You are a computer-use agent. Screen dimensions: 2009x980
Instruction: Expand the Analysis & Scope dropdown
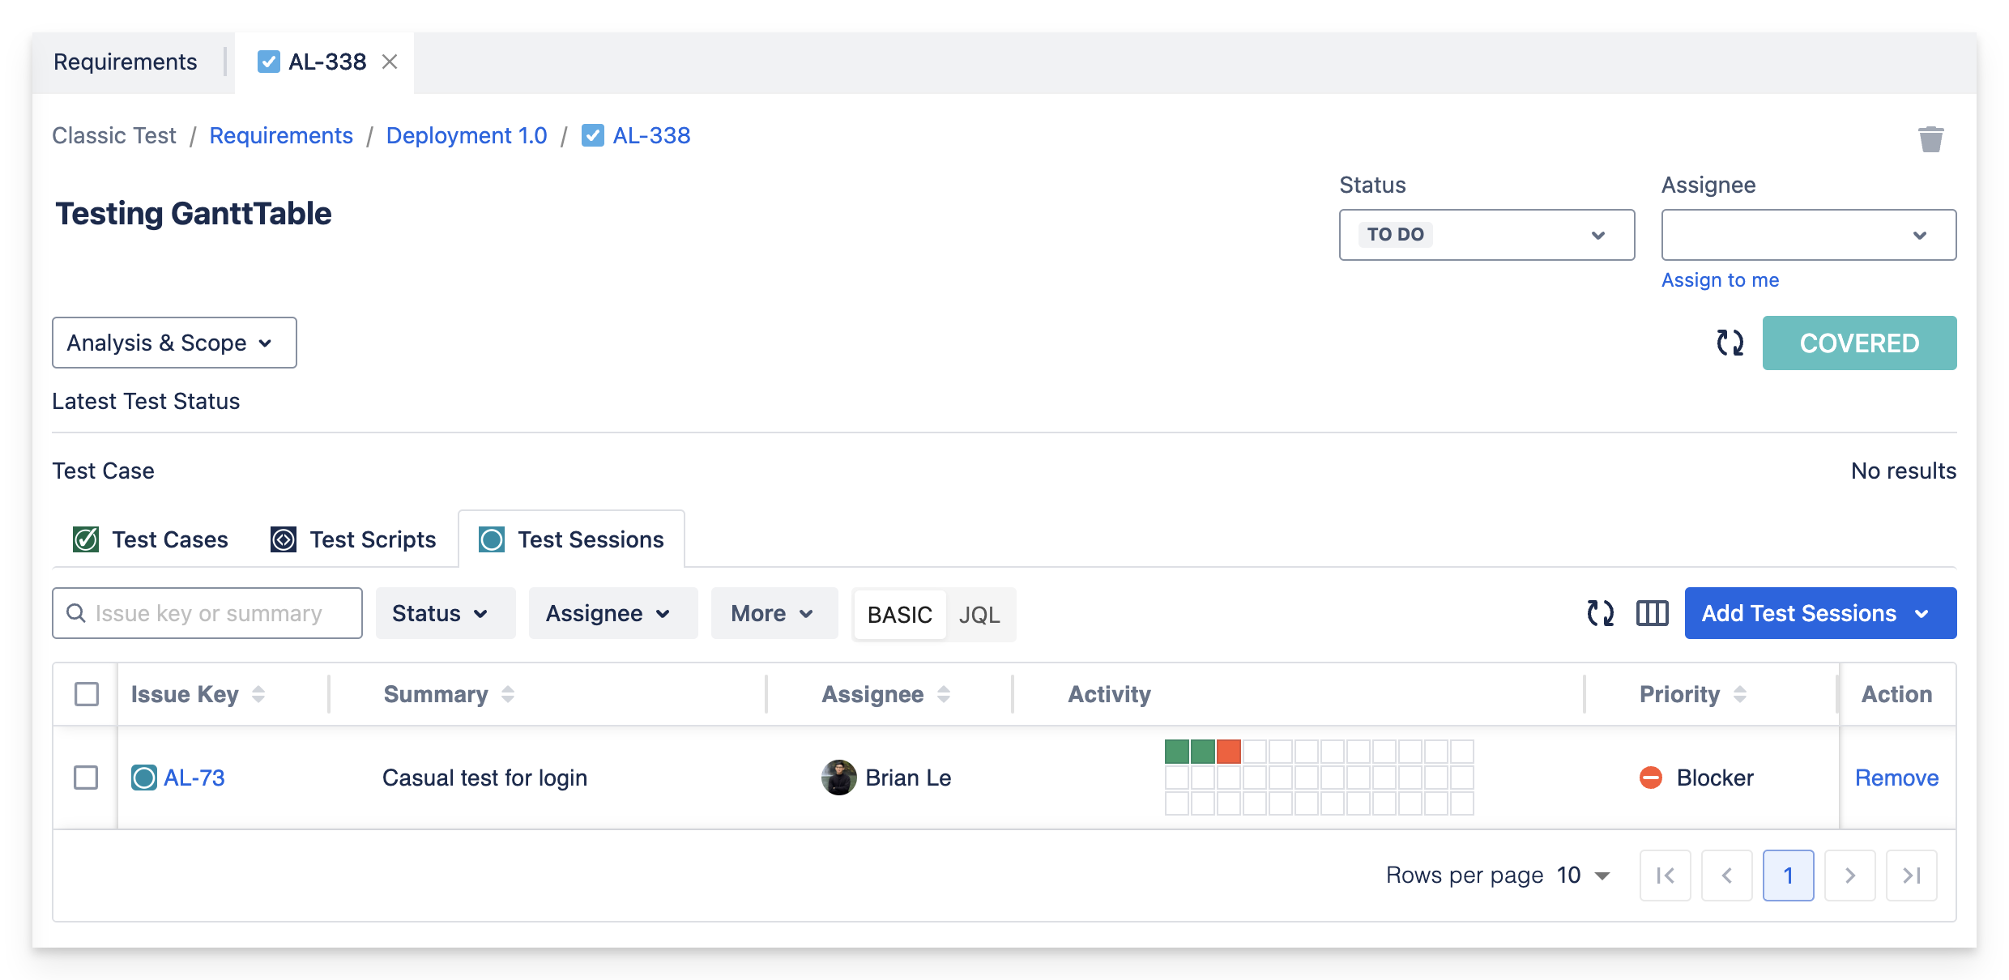(174, 343)
